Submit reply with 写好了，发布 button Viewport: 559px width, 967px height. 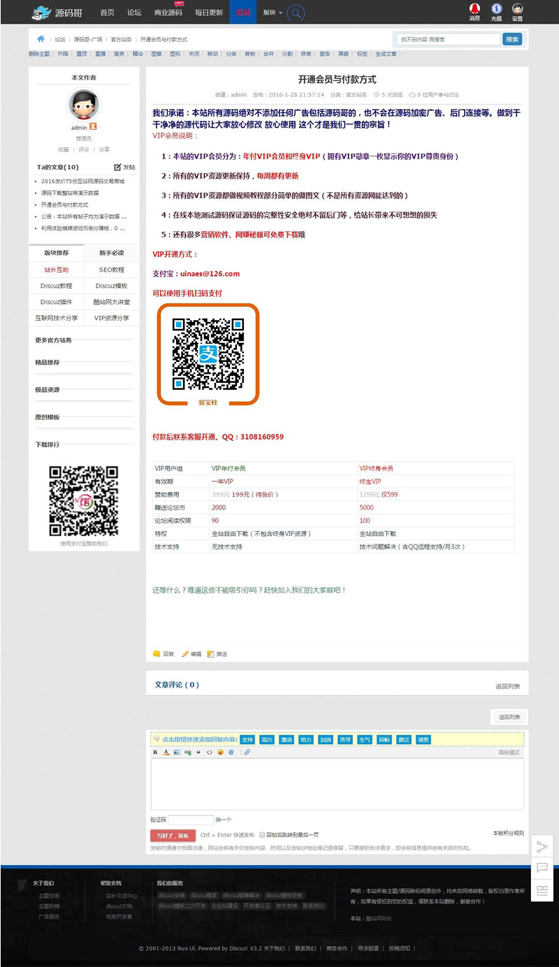173,835
